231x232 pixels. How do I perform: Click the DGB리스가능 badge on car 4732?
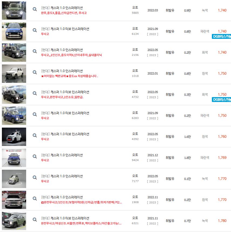point(221,100)
